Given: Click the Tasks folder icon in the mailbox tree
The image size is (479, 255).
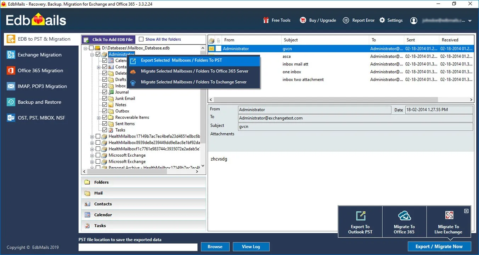Looking at the screenshot, I should (x=111, y=130).
